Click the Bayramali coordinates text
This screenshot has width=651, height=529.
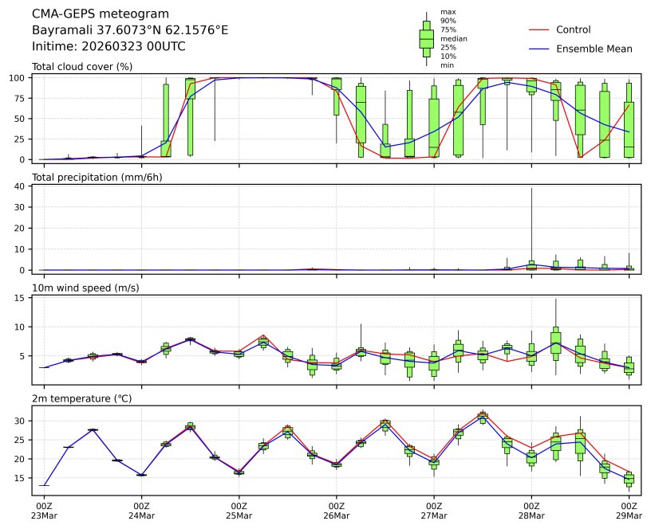click(x=130, y=30)
